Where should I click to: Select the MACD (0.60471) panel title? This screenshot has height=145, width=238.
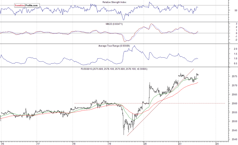point(114,24)
